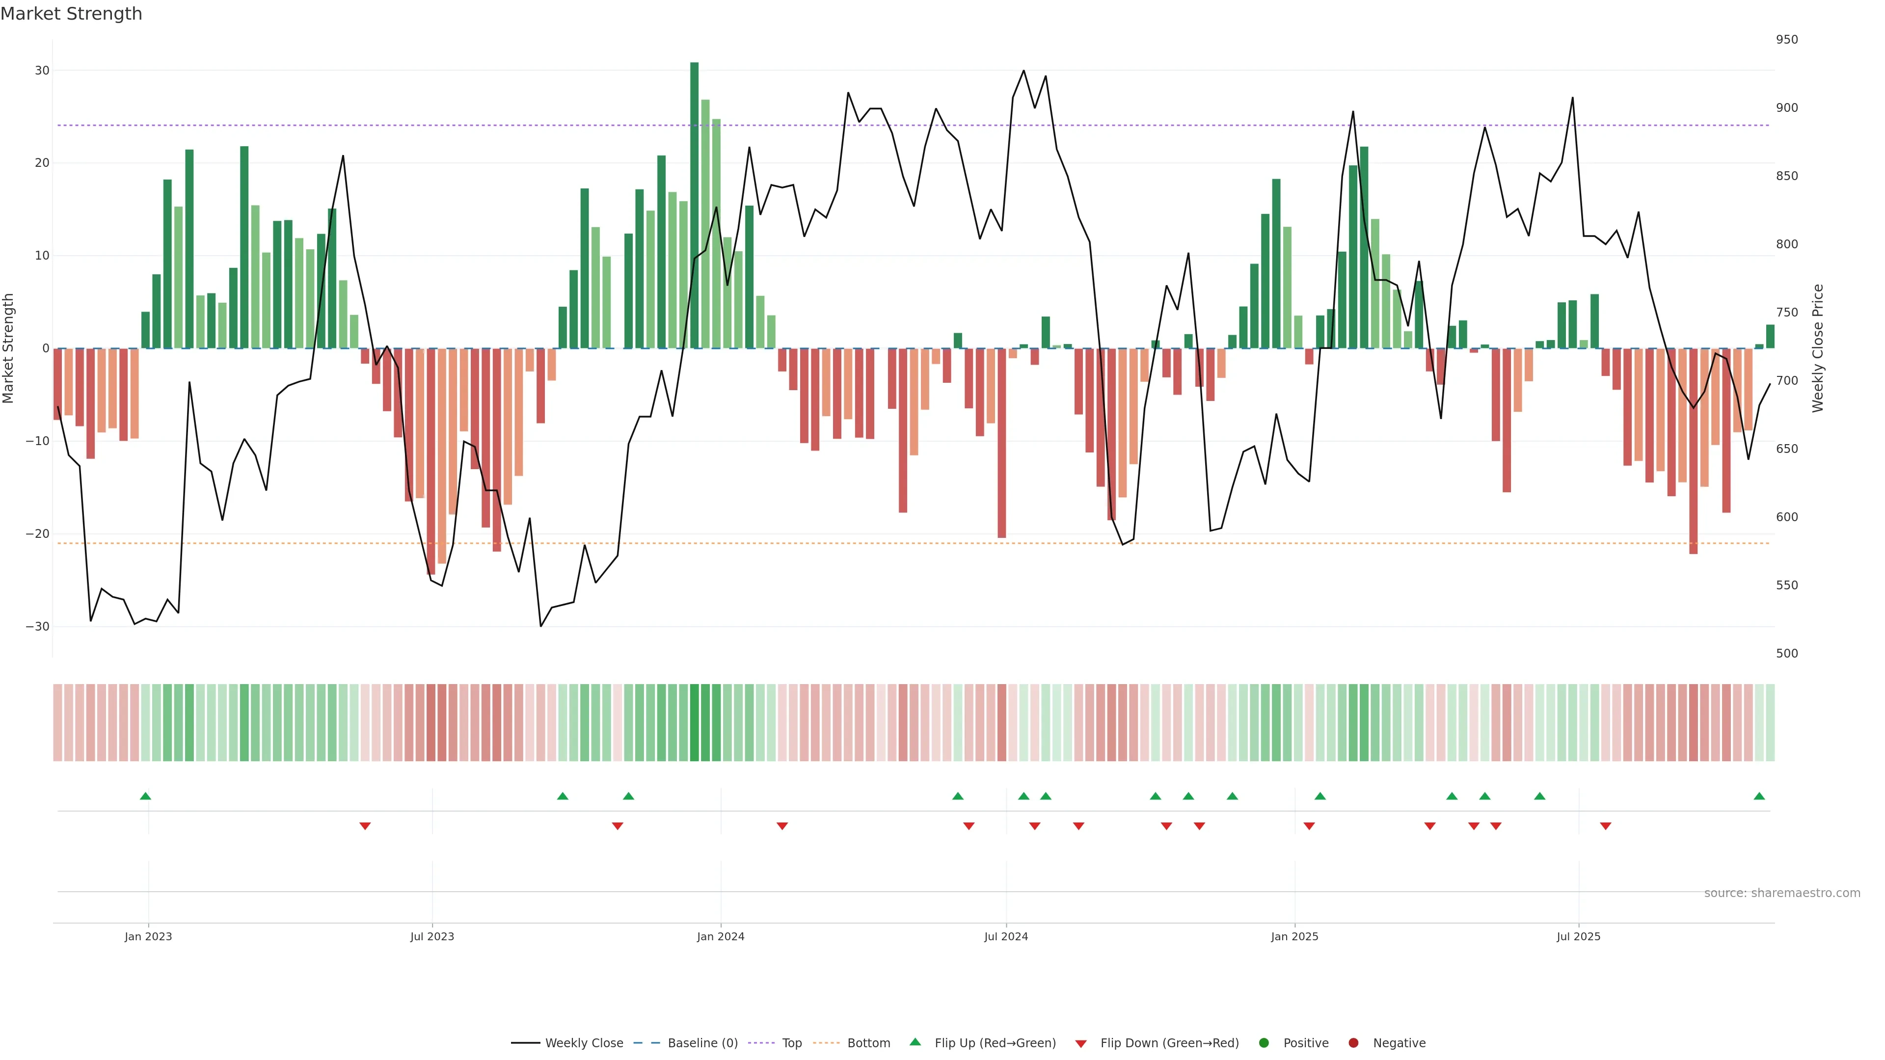Click the Market Strength chart title

pos(71,14)
